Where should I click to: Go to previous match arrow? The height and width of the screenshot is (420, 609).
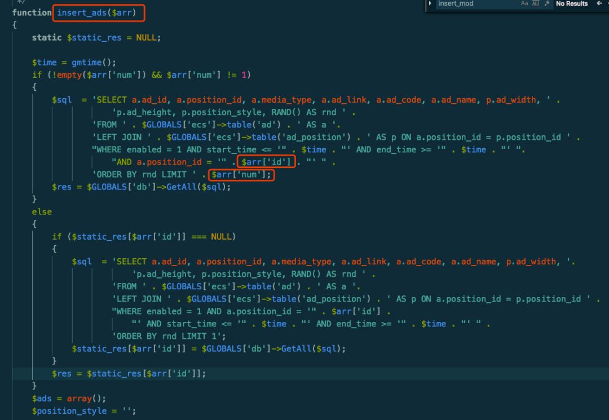click(x=599, y=3)
